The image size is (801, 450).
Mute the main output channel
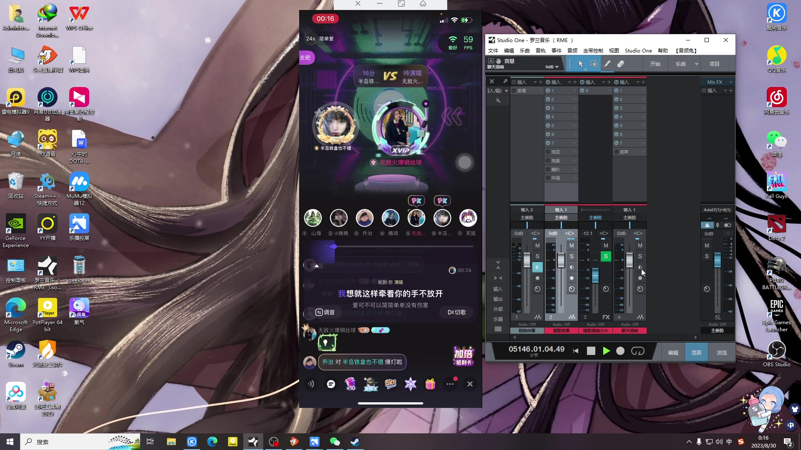pyautogui.click(x=707, y=245)
